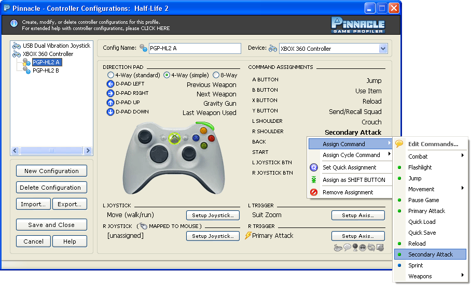Select Secondary Attack in the command list
471x285 pixels.
(430, 254)
